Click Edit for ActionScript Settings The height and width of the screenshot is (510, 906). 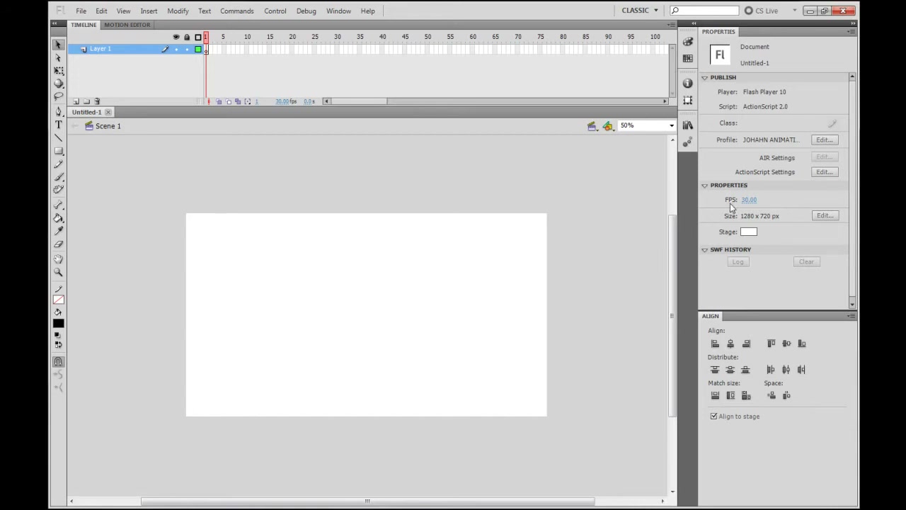click(x=824, y=172)
